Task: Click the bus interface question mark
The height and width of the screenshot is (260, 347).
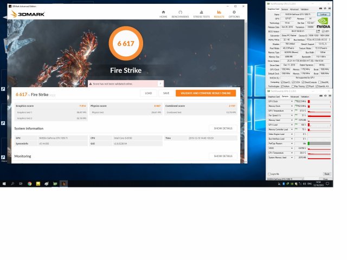Action: point(329,40)
